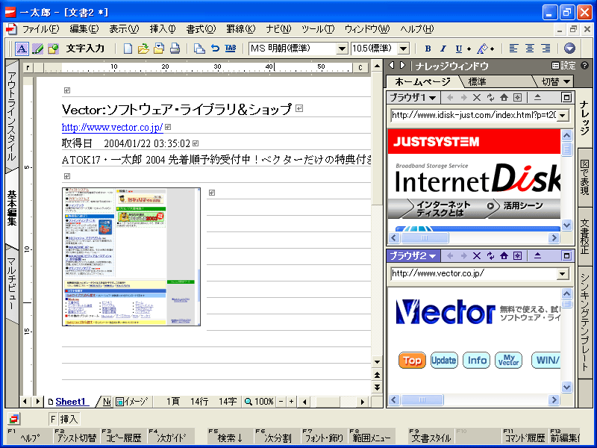Viewport: 597px width, 448px height.
Task: Click My Vector button on Vector page
Action: coord(508,361)
